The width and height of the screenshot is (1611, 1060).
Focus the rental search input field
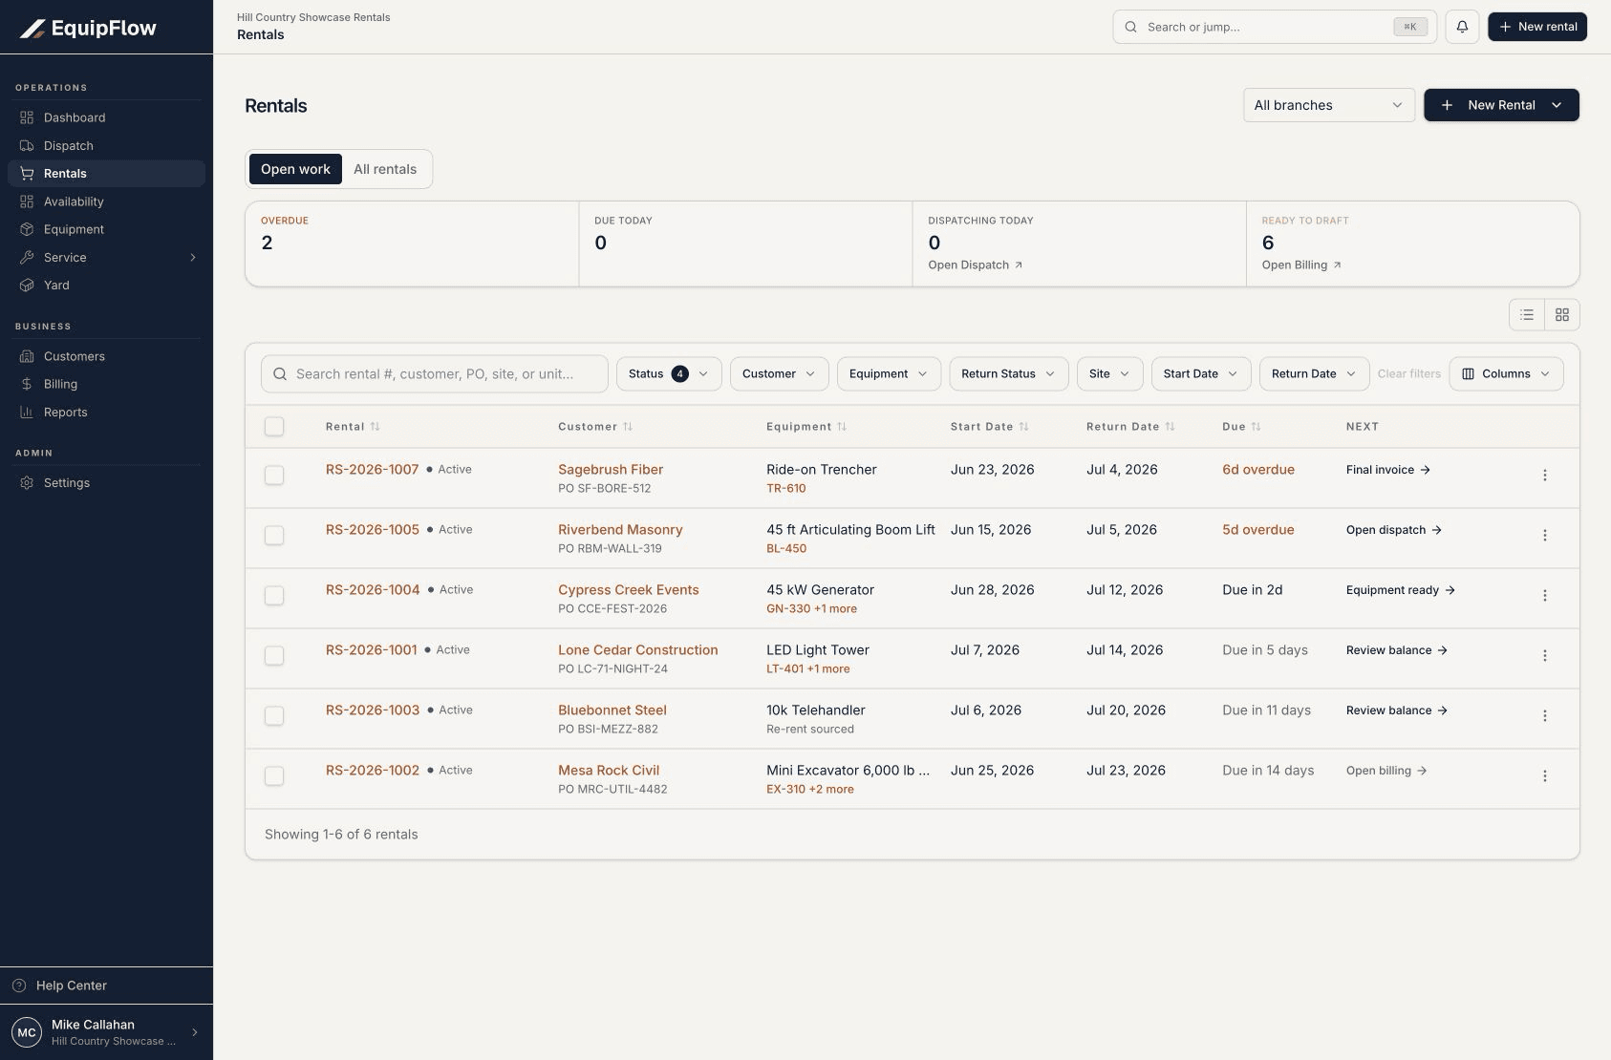tap(435, 373)
